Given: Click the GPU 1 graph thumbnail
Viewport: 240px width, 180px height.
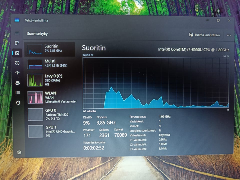Looking at the screenshot, I should 36,131.
